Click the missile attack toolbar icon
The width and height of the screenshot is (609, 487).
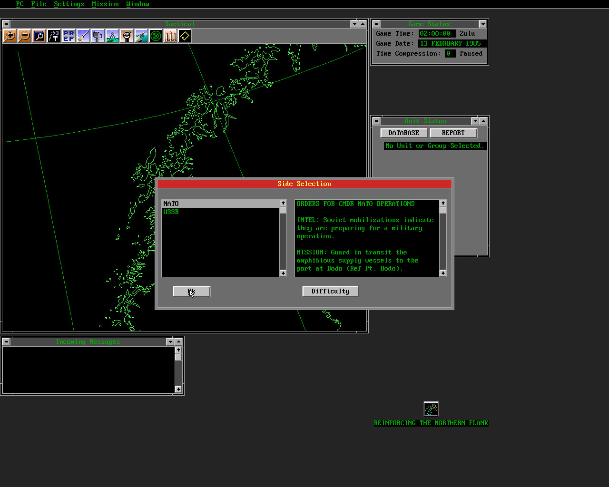(83, 36)
